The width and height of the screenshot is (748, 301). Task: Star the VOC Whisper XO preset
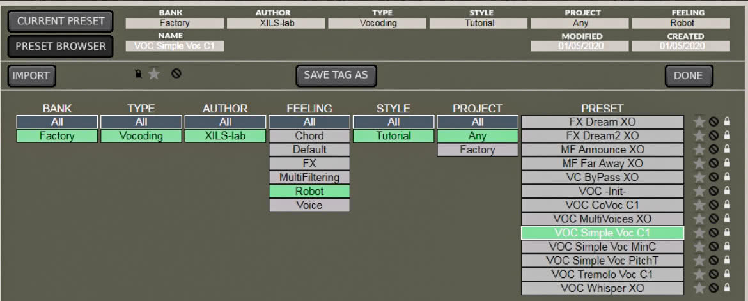click(x=699, y=288)
